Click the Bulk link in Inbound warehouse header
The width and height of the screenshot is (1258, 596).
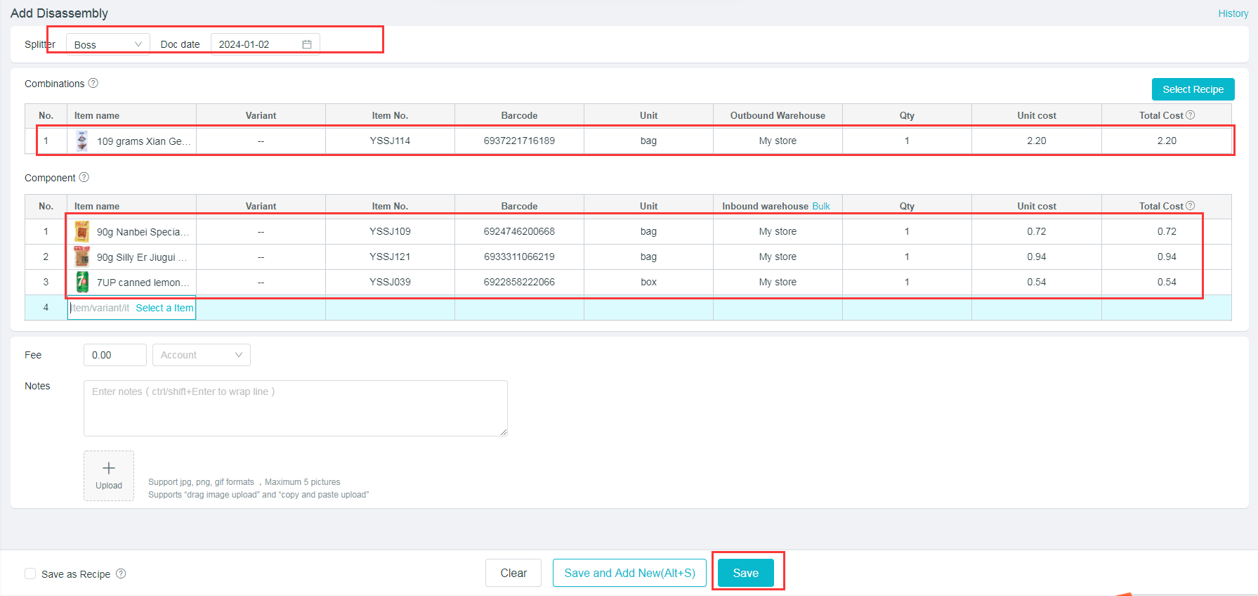(x=821, y=206)
